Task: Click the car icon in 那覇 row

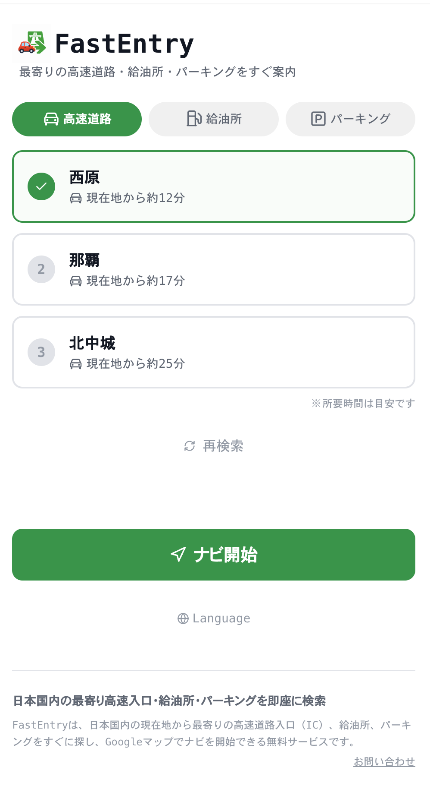Action: 76,281
